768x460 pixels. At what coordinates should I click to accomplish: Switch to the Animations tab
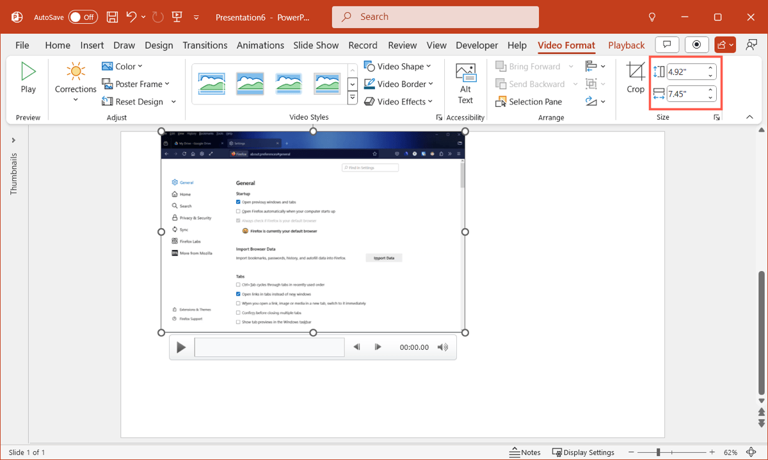pyautogui.click(x=260, y=45)
